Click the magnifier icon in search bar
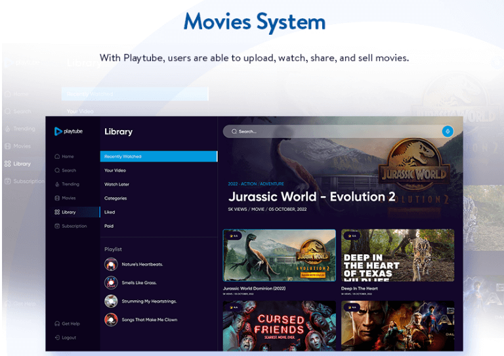Image resolution: width=504 pixels, height=356 pixels. [x=234, y=131]
